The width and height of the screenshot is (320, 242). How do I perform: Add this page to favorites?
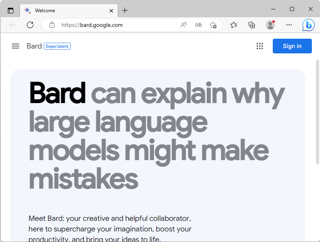click(x=213, y=25)
